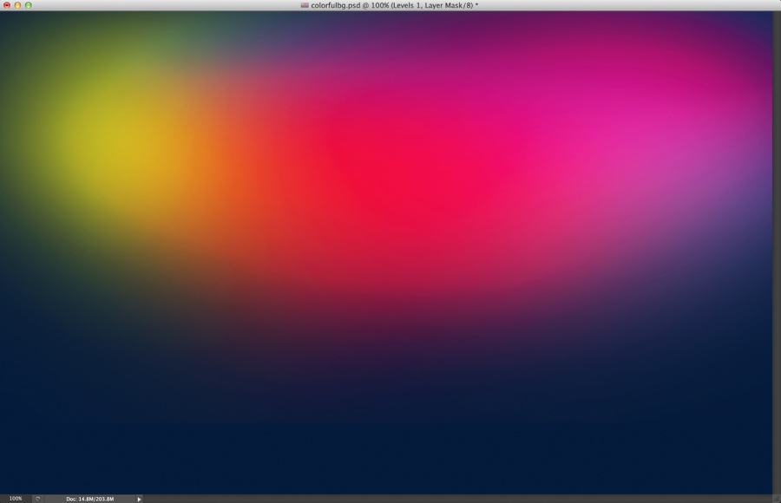Close the colorfulbg.psd document window
781x503 pixels.
click(7, 5)
